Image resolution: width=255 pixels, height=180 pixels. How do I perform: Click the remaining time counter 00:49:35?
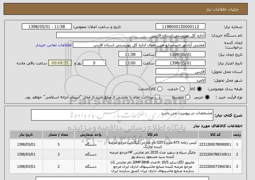pyautogui.click(x=60, y=63)
